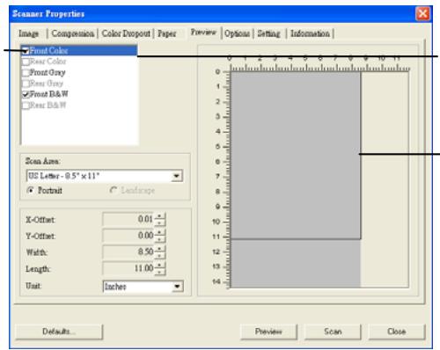Switch to the Image tab
The image size is (440, 350).
(29, 33)
